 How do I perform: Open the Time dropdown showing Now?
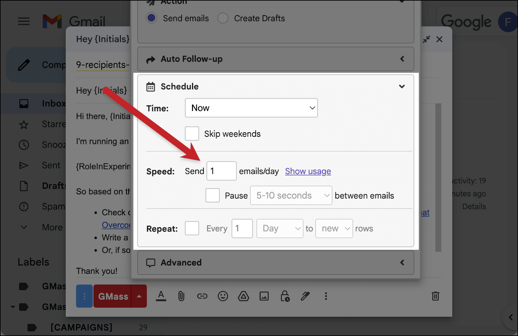(x=251, y=108)
